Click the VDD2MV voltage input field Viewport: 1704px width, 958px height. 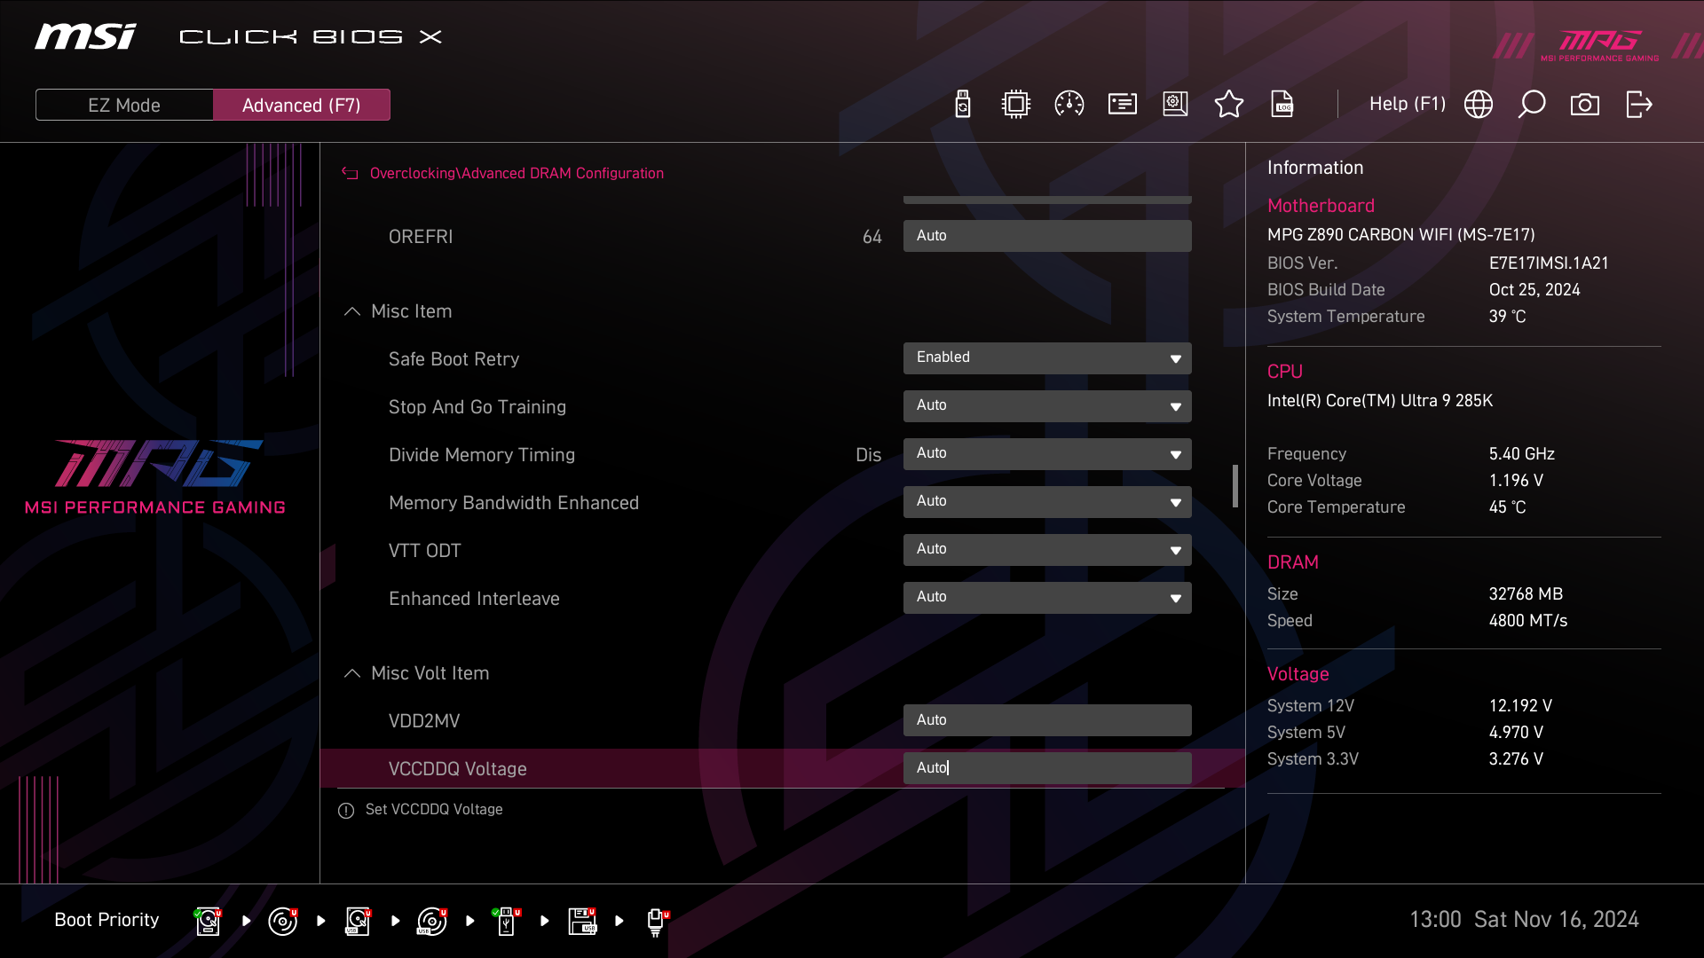pos(1047,720)
